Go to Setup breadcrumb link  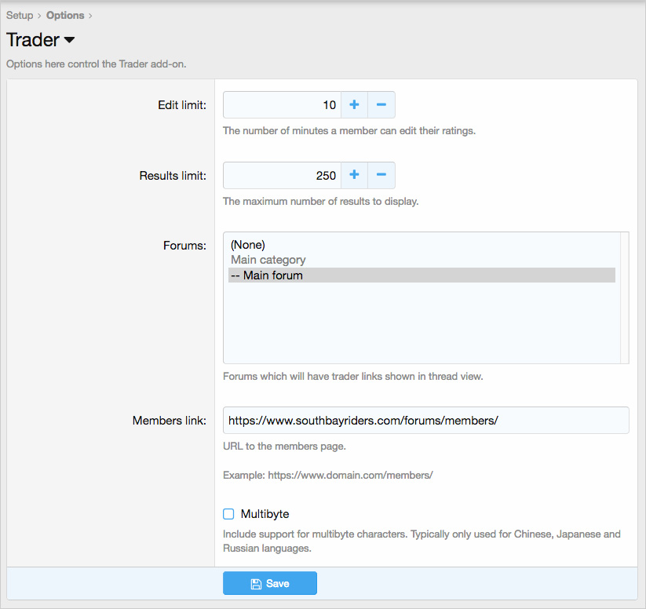tap(20, 15)
